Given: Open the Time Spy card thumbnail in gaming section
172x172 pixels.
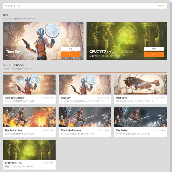Looking at the screenshot, I should [x=85, y=84].
